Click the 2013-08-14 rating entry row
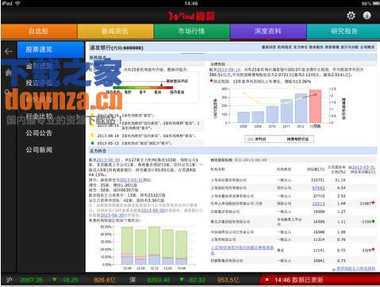The width and height of the screenshot is (380, 287). pos(147,136)
